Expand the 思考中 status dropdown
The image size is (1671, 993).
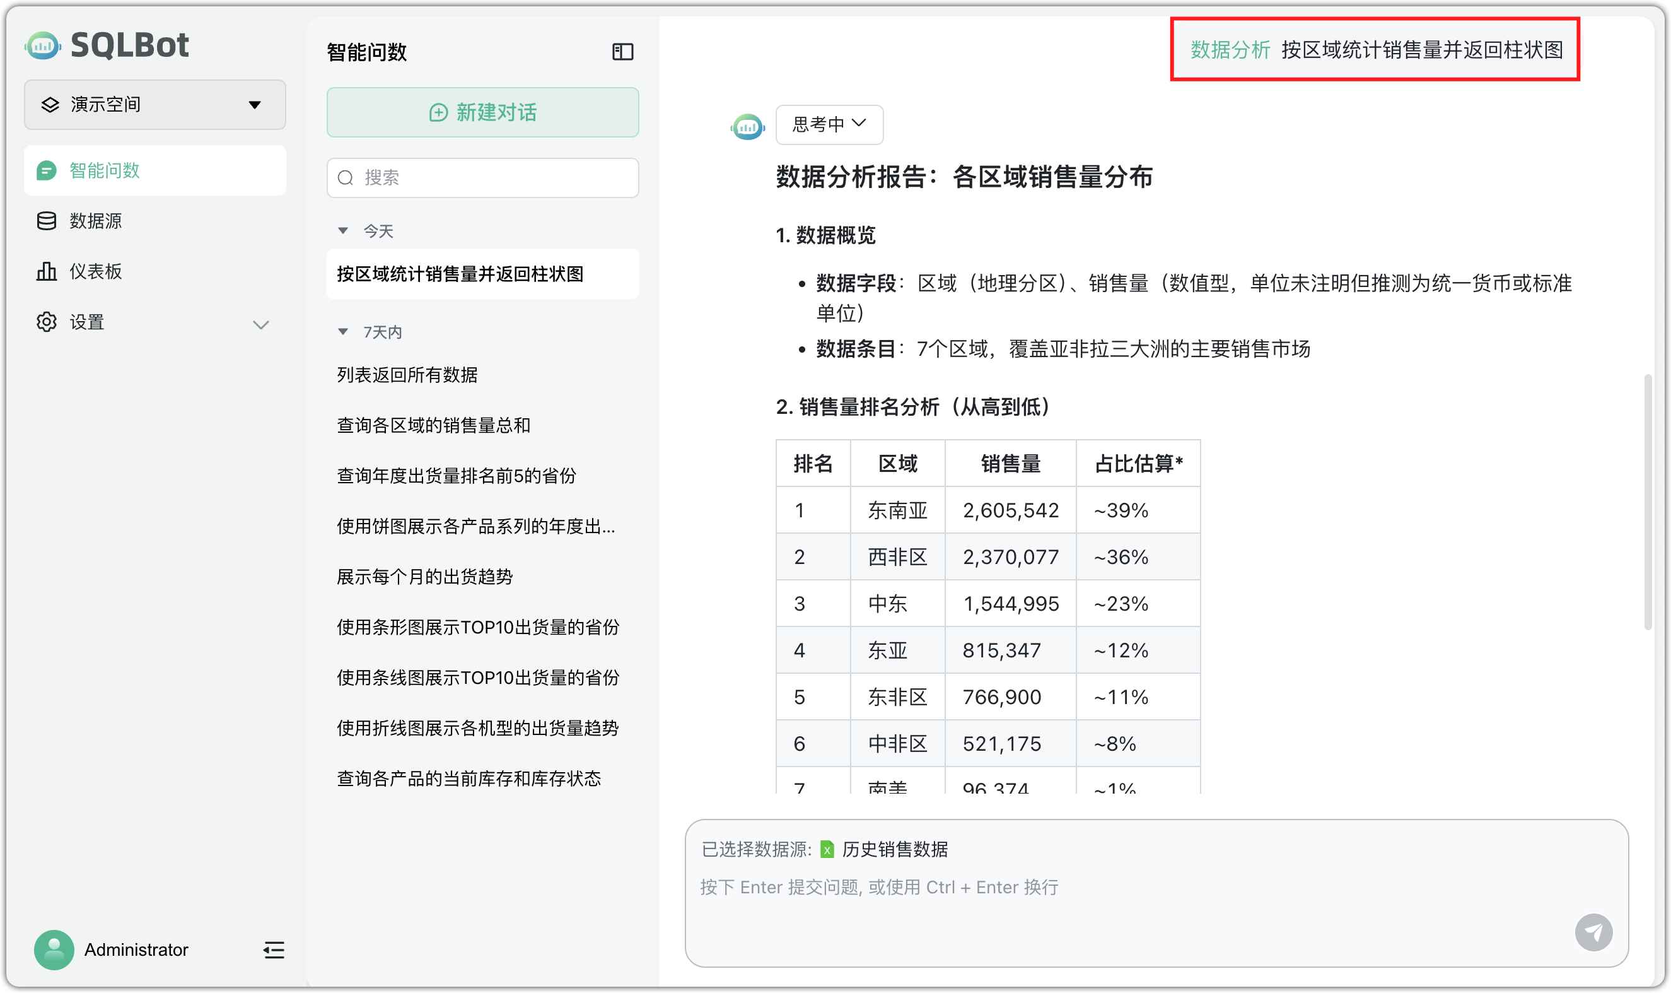tap(829, 124)
